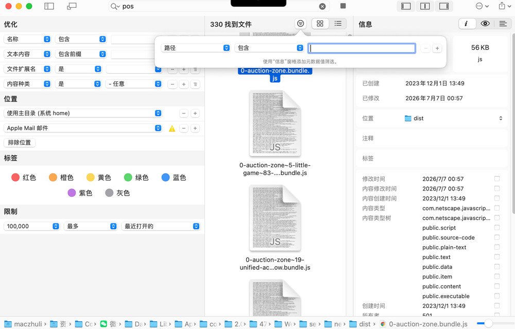Select the 橙色 orange tag

coord(61,178)
